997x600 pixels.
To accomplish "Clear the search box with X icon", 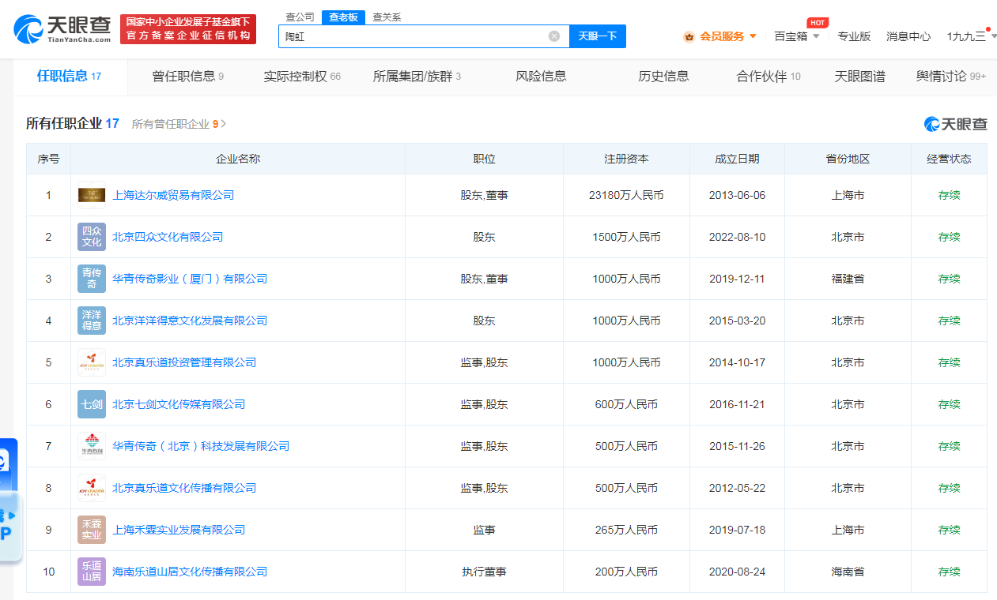I will pyautogui.click(x=554, y=36).
